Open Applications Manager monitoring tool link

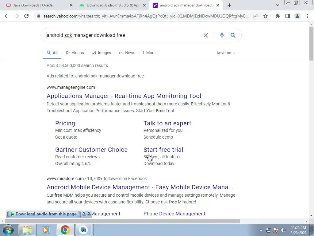(x=124, y=96)
